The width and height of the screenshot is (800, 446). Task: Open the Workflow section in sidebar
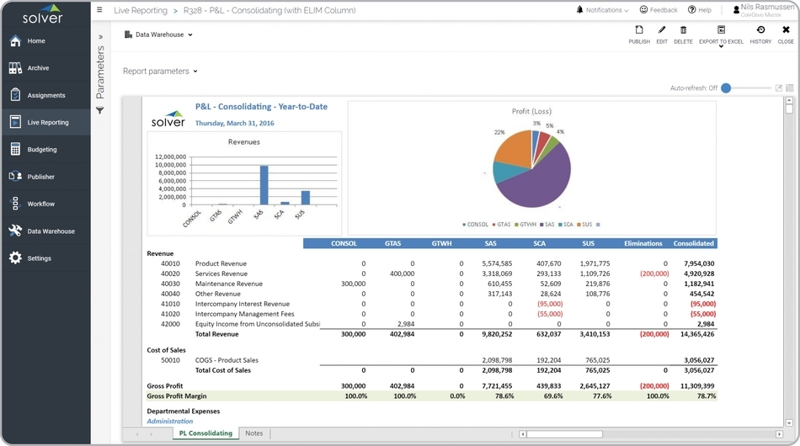pyautogui.click(x=40, y=204)
